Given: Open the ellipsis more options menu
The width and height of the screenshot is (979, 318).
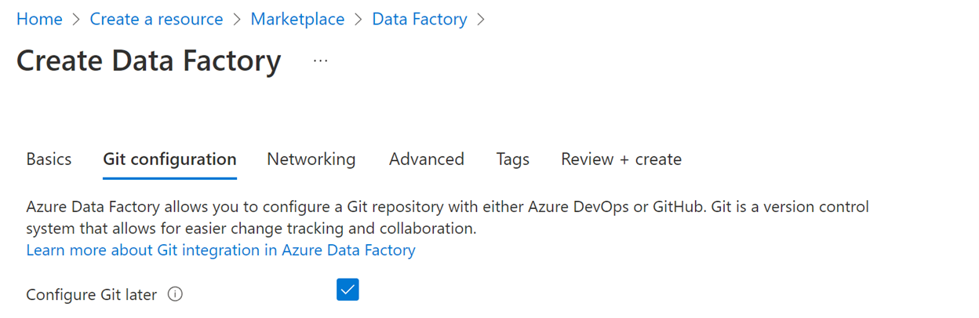Looking at the screenshot, I should pos(320,60).
